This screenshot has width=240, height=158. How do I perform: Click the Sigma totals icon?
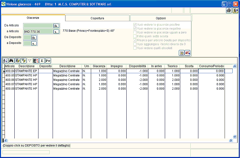pos(42,61)
